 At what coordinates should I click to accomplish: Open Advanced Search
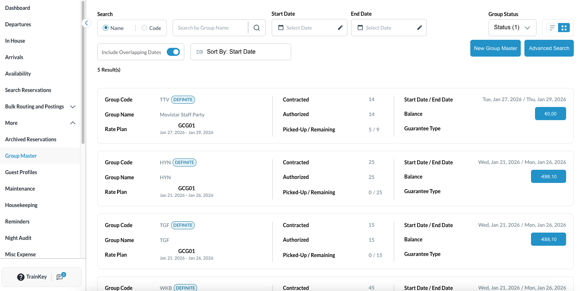(549, 48)
